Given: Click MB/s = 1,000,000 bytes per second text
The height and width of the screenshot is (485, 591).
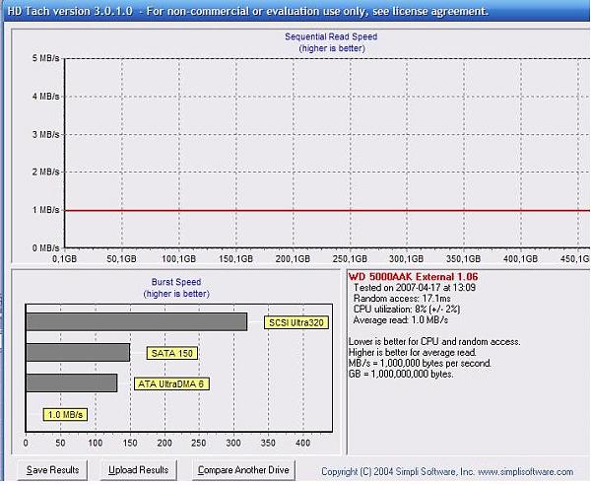Looking at the screenshot, I should 420,363.
